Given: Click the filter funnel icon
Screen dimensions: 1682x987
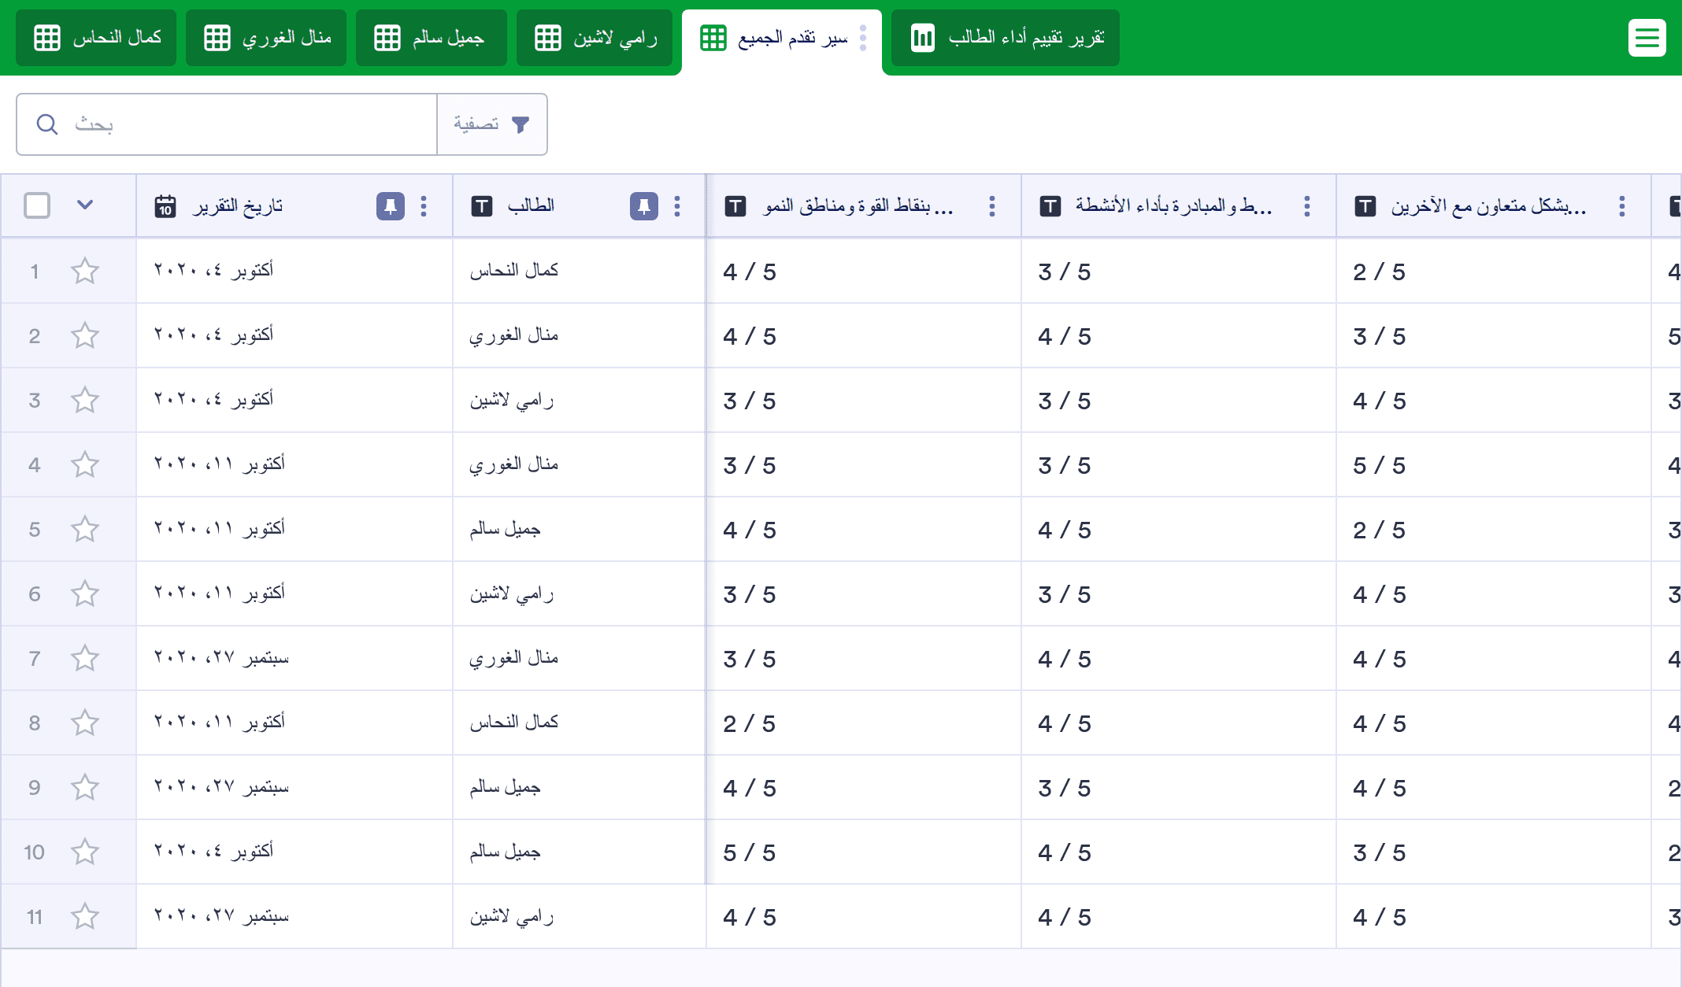Looking at the screenshot, I should coord(521,124).
